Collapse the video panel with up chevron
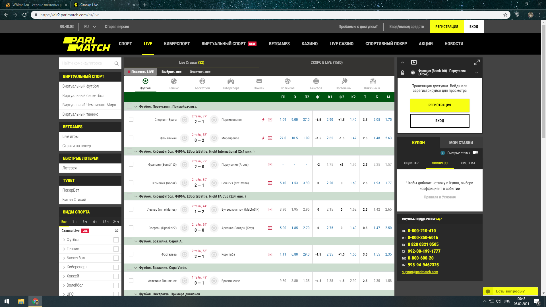 click(402, 62)
